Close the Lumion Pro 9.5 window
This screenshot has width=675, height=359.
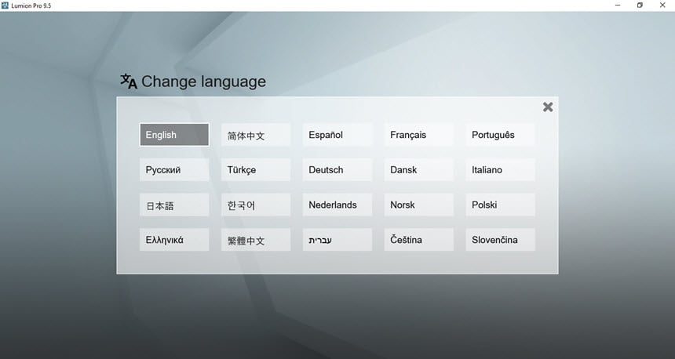662,5
